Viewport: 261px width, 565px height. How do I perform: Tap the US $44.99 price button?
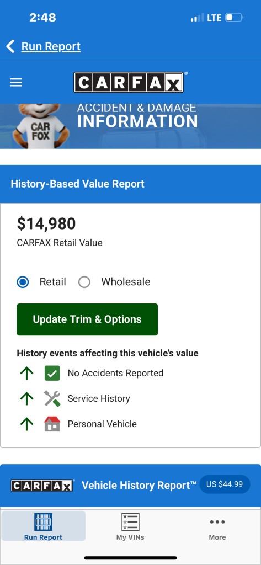(x=225, y=484)
